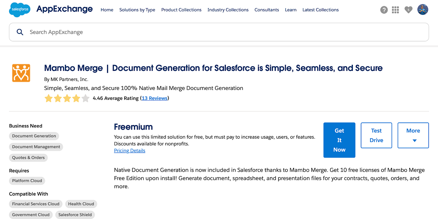
Task: Open Latest Collections menu
Action: tap(321, 10)
